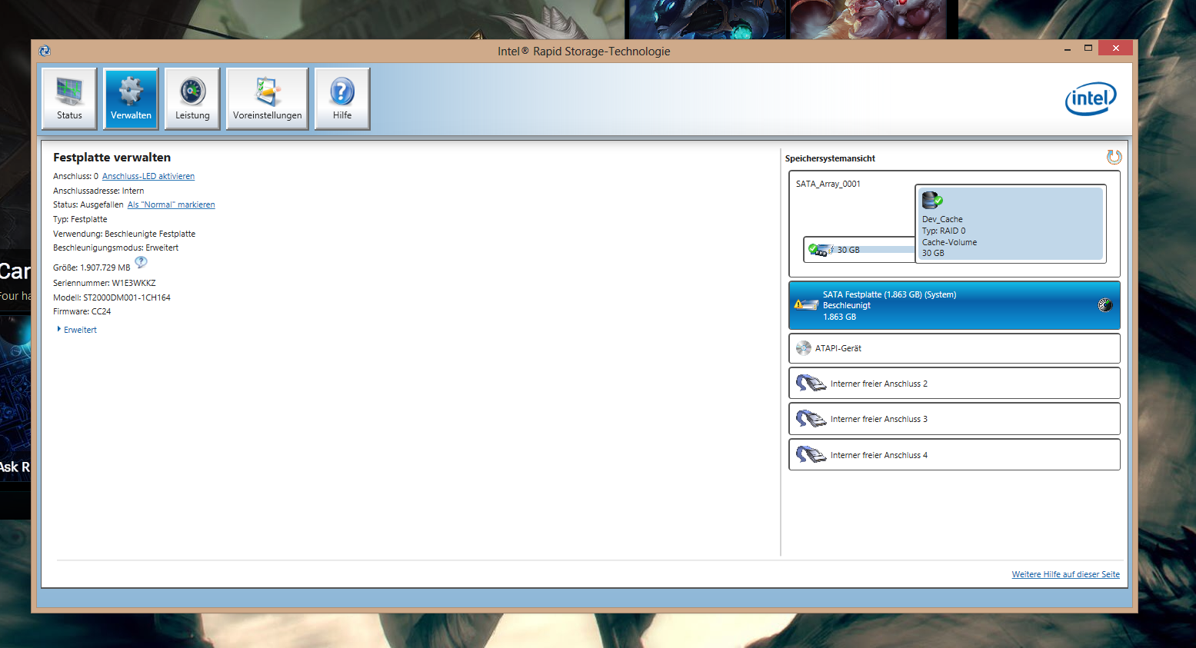
Task: Click the warning icon on SATA Festplatte
Action: click(x=805, y=304)
